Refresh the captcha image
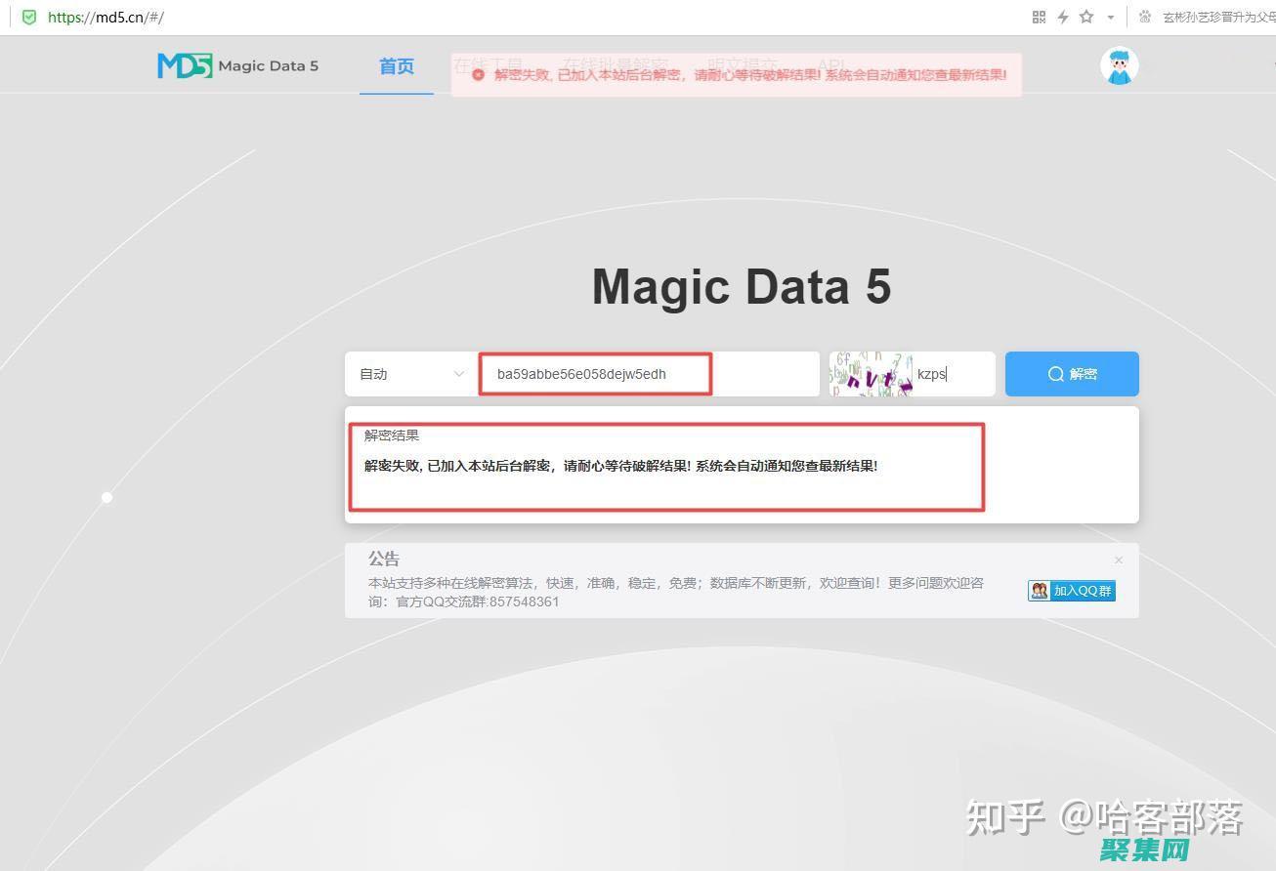 click(x=871, y=374)
